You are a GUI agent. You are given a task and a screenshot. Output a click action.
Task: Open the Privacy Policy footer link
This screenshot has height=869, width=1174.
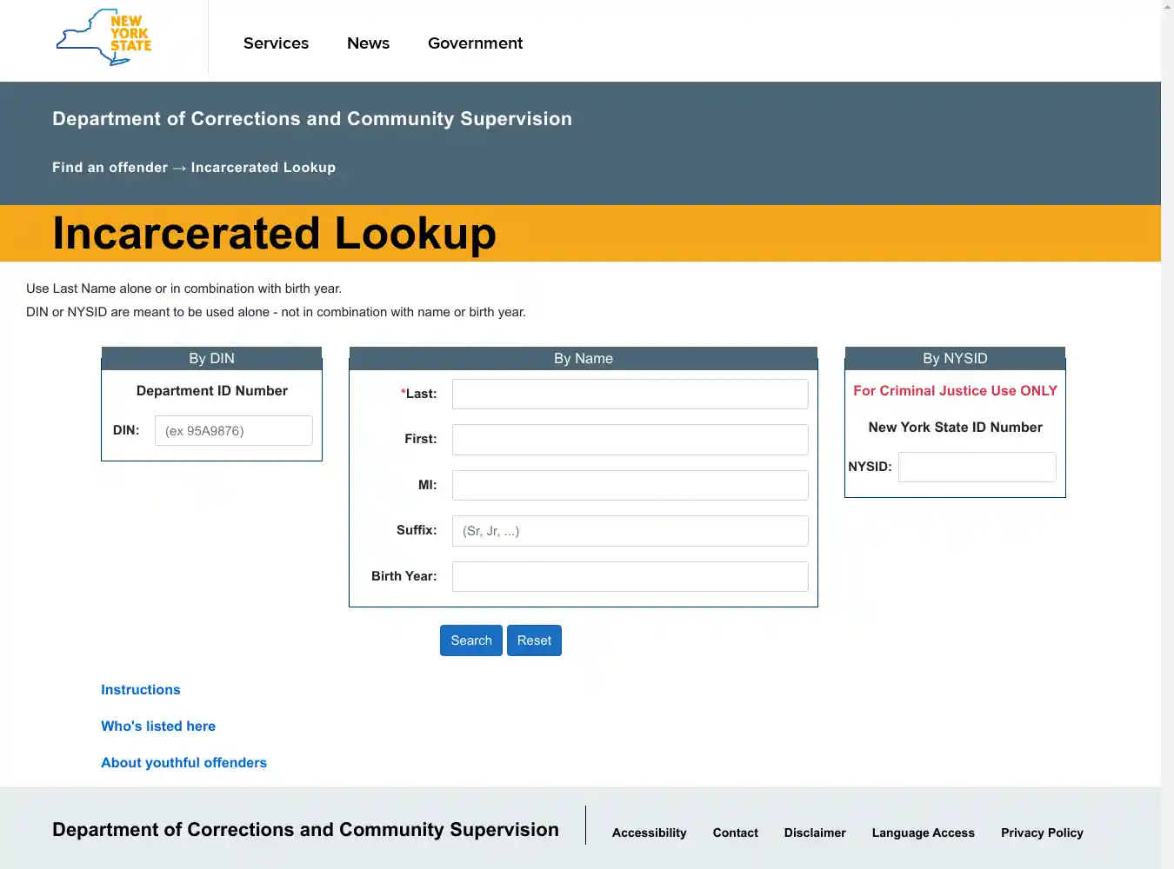pos(1042,833)
